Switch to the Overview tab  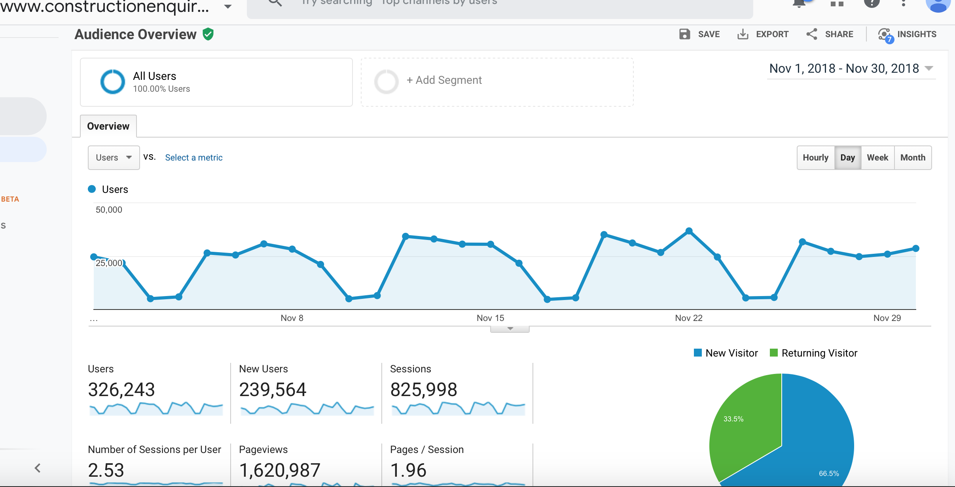pos(108,126)
